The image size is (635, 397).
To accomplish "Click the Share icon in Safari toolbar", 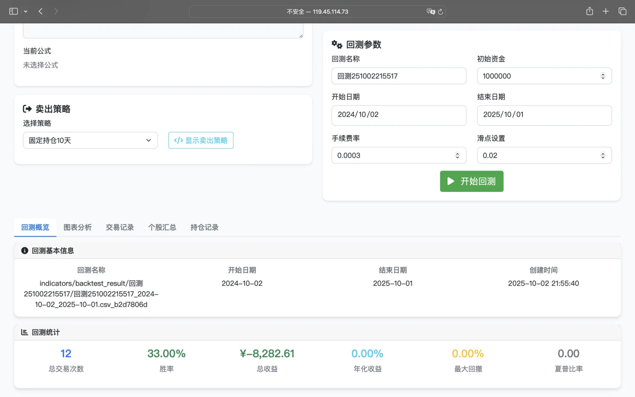I will (589, 11).
